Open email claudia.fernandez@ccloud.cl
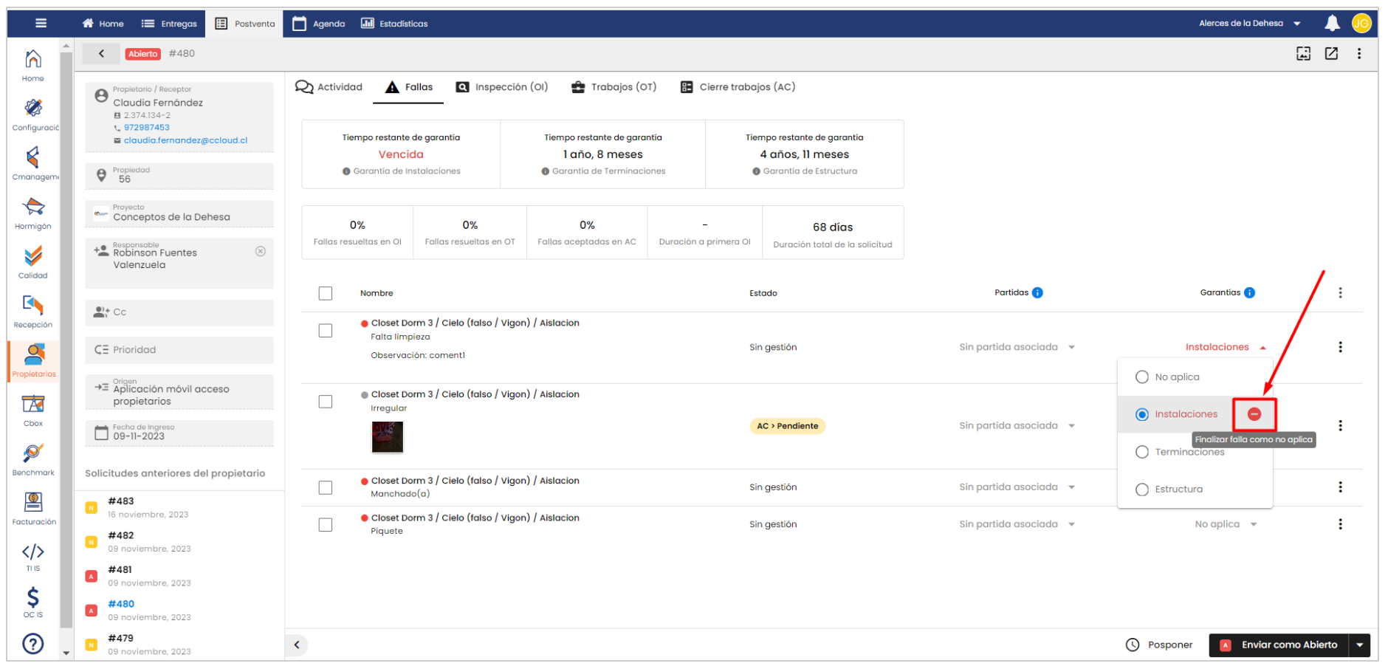 click(185, 140)
